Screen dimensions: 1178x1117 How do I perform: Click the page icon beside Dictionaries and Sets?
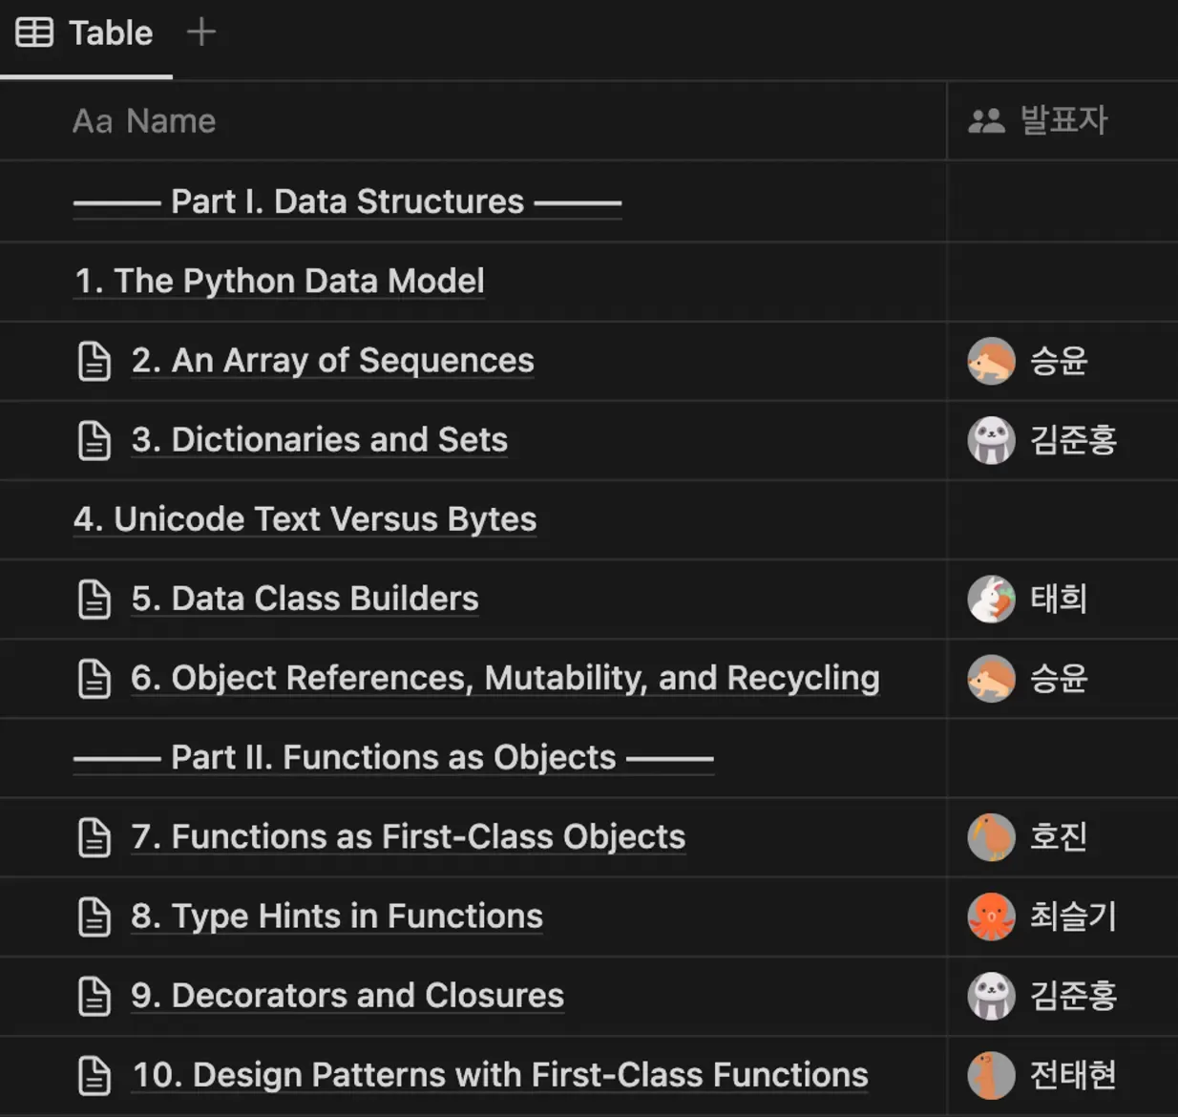[x=94, y=441]
